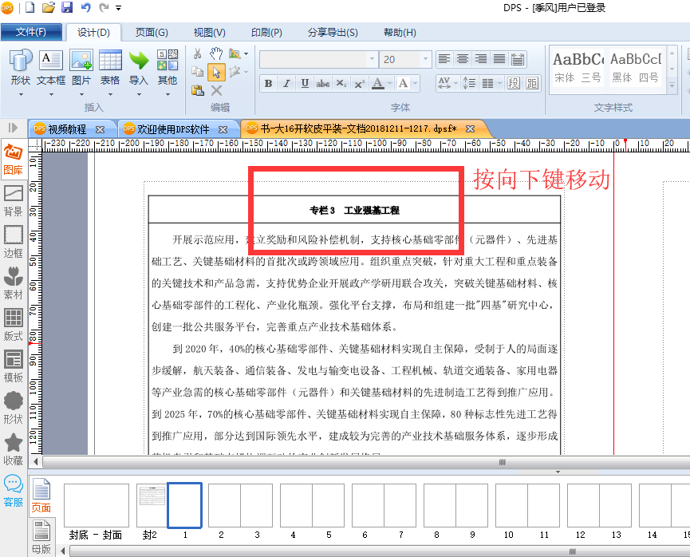
Task: Open the font size dropdown showing 20
Action: point(425,59)
